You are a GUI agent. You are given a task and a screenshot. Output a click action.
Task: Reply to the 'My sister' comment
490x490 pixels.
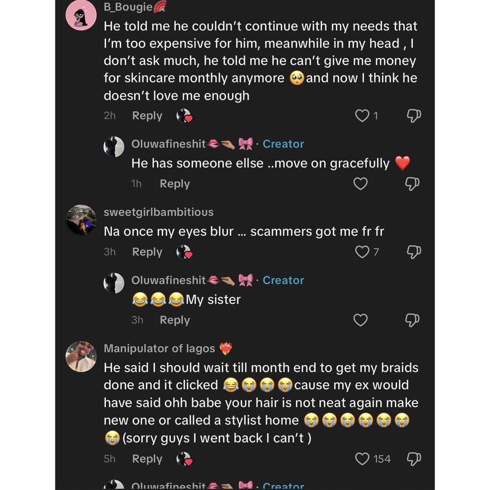click(x=175, y=320)
